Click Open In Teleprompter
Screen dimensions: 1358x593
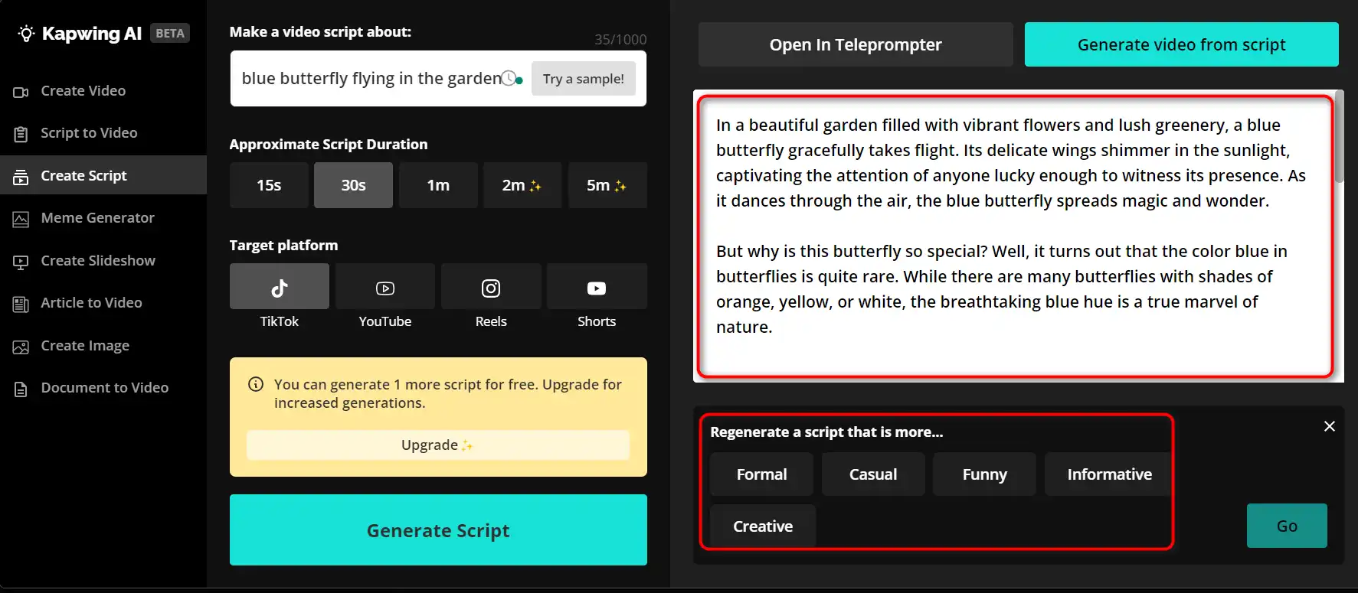[856, 44]
